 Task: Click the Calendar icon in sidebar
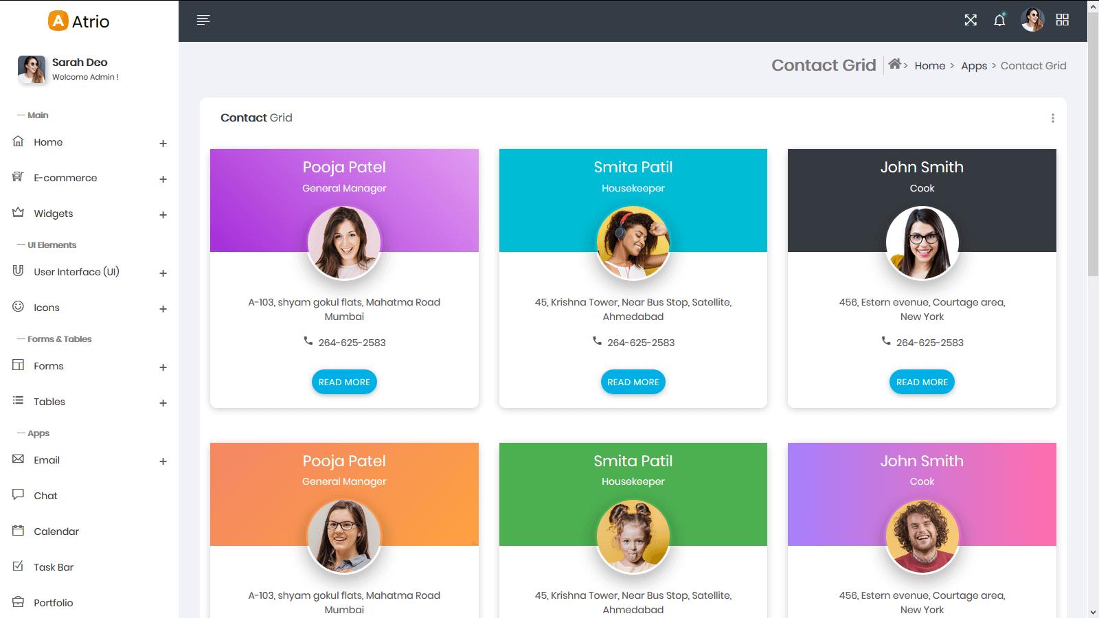(x=19, y=531)
